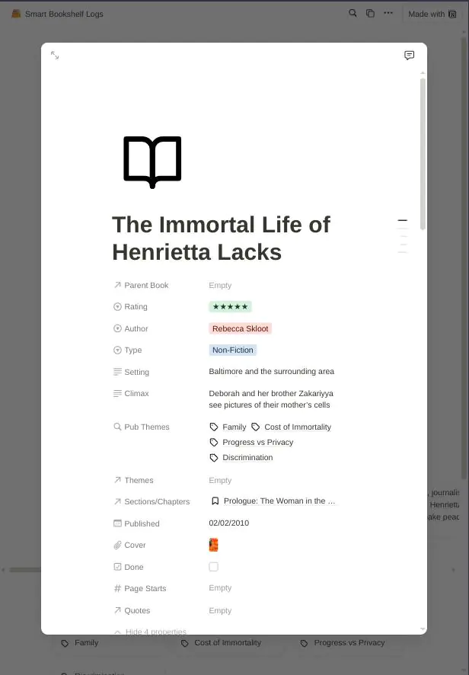The height and width of the screenshot is (675, 469).
Task: Open the five-star Rating select value
Action: (x=230, y=306)
